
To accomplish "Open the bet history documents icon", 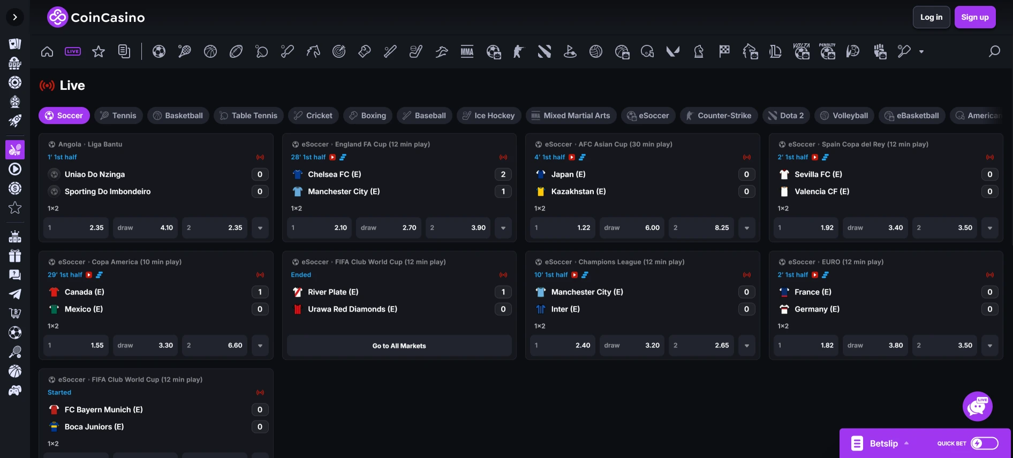I will point(124,51).
